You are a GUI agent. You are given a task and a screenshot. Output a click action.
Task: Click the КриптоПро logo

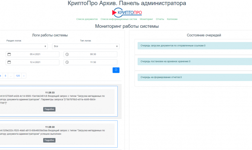pyautogui.click(x=127, y=12)
